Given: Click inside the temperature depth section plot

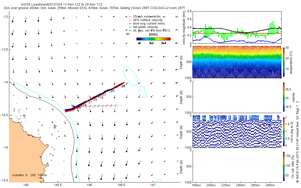Looking at the screenshot, I should (237, 62).
